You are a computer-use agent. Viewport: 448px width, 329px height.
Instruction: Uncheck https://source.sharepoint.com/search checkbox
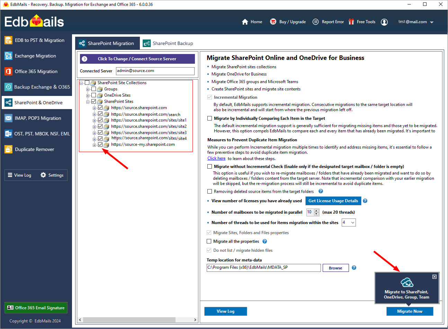pos(100,114)
